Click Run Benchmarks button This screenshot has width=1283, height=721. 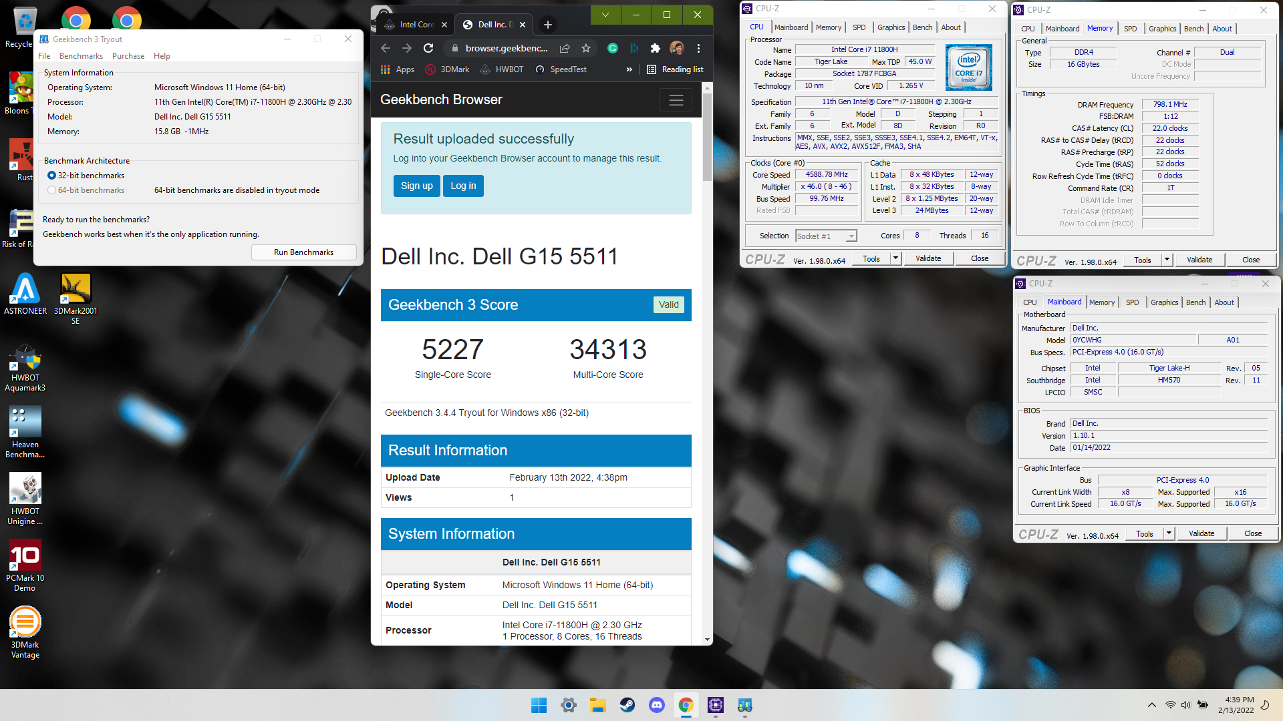303,252
